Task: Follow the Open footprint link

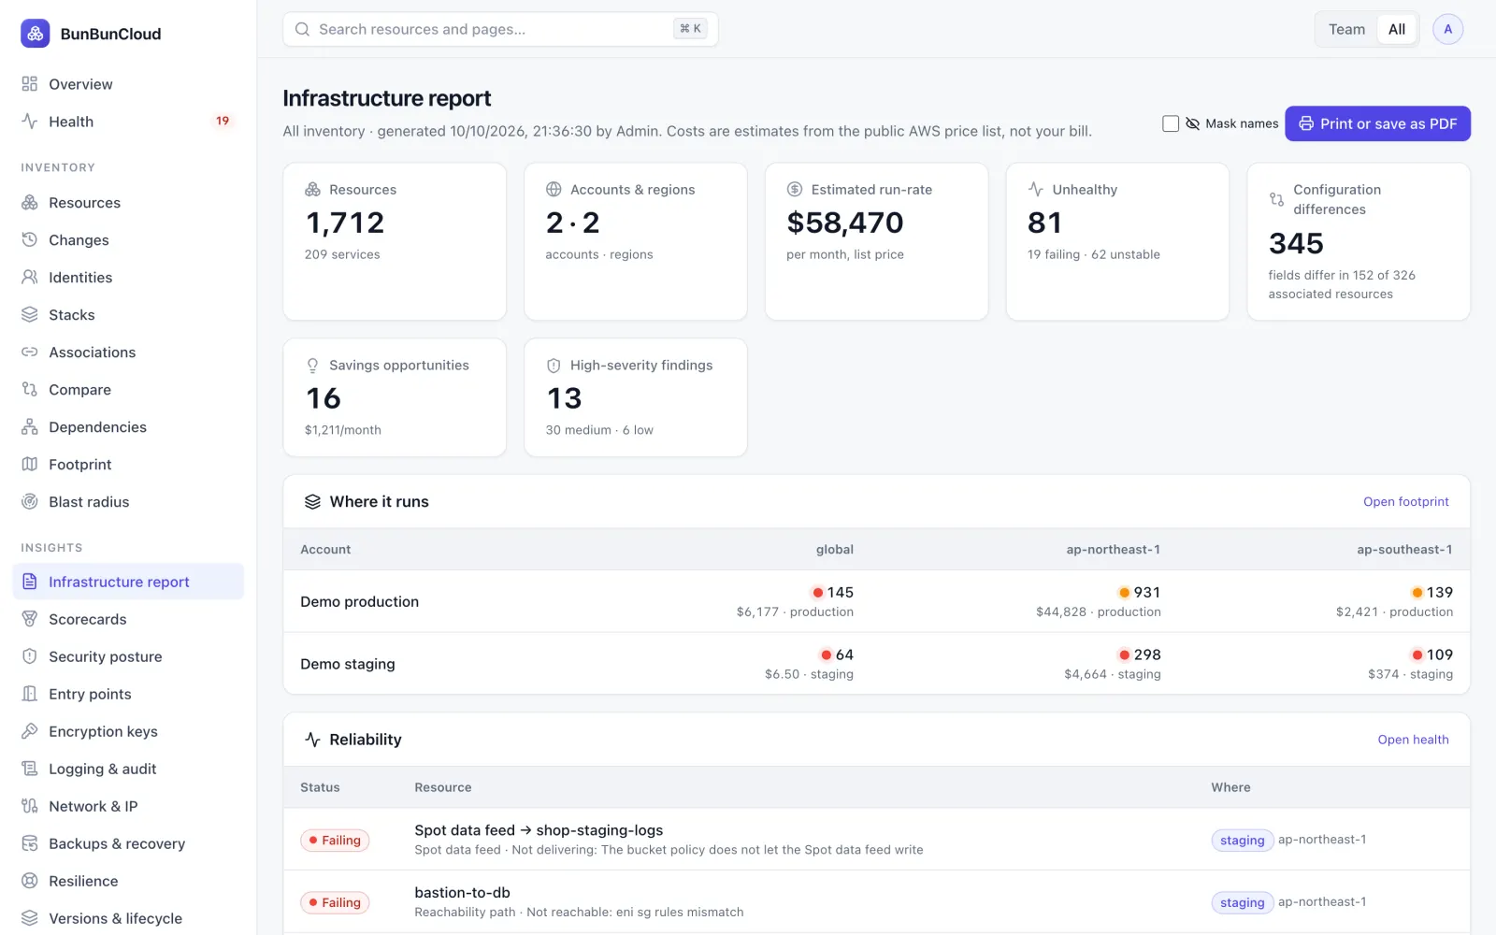Action: [x=1405, y=502]
